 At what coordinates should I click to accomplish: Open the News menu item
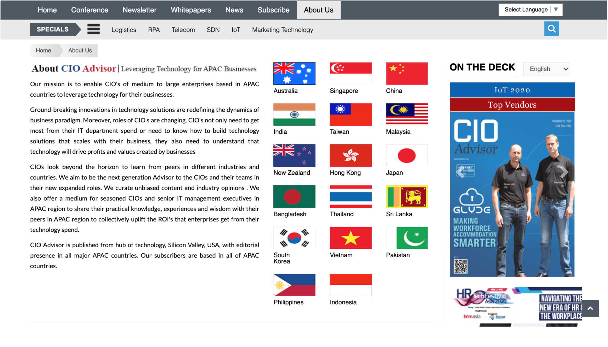tap(234, 10)
